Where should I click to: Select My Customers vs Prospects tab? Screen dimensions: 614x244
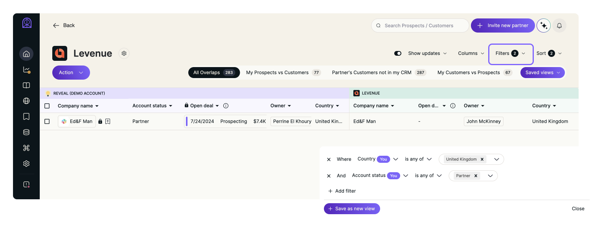tap(474, 73)
